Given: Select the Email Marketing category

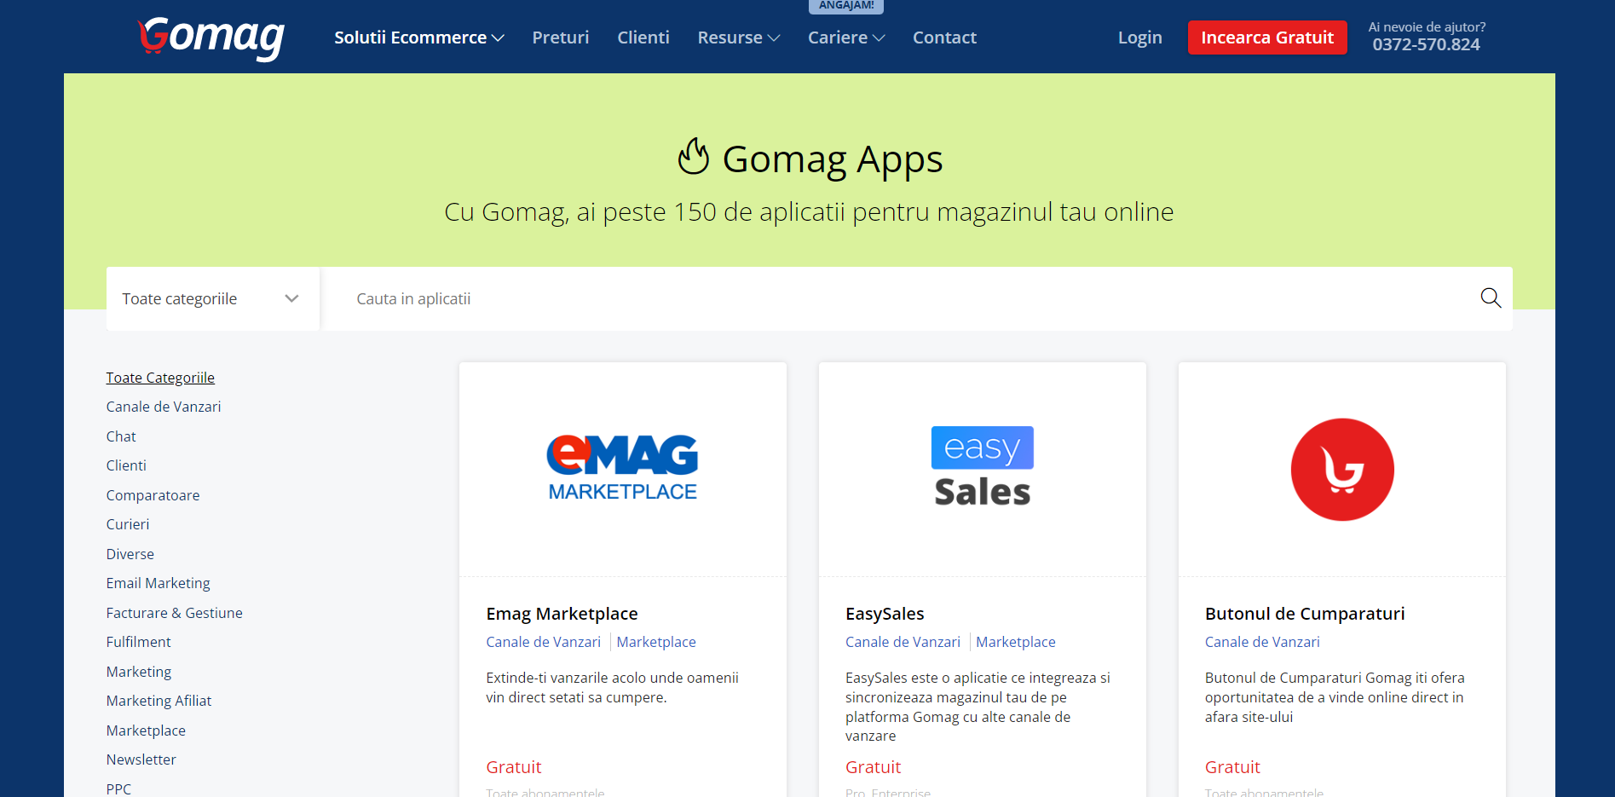Looking at the screenshot, I should coord(159,583).
